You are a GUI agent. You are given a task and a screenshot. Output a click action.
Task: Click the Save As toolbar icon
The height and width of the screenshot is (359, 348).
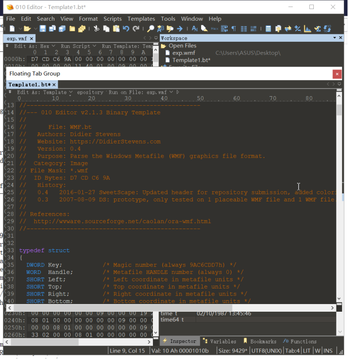[52, 29]
